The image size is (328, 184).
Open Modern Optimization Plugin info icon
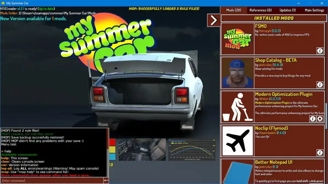tap(313, 119)
